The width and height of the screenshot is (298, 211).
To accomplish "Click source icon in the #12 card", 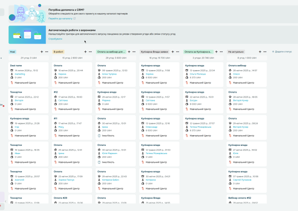I will 56,97.
